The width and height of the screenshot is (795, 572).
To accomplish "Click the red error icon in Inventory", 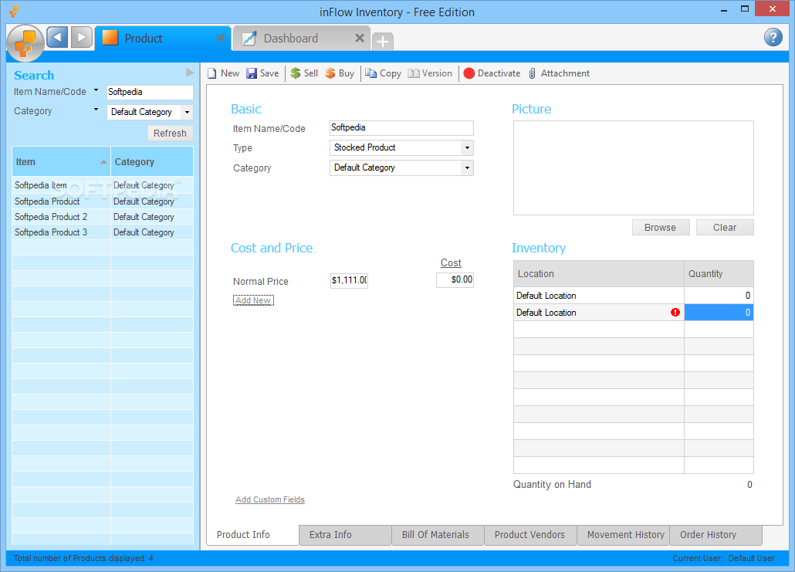I will [x=675, y=313].
